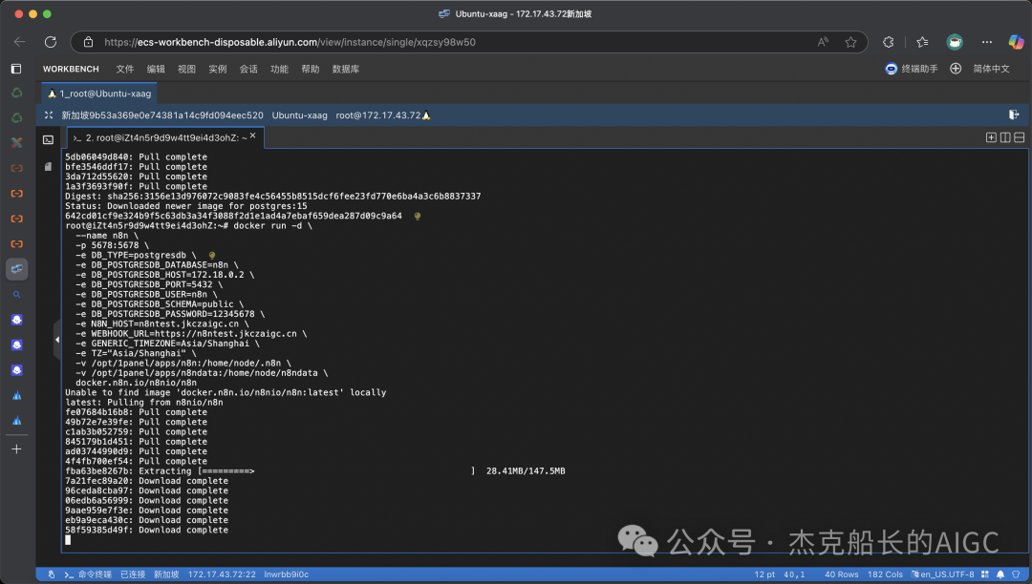The width and height of the screenshot is (1032, 584).
Task: Add a new browser tab plus icon
Action: [x=16, y=448]
